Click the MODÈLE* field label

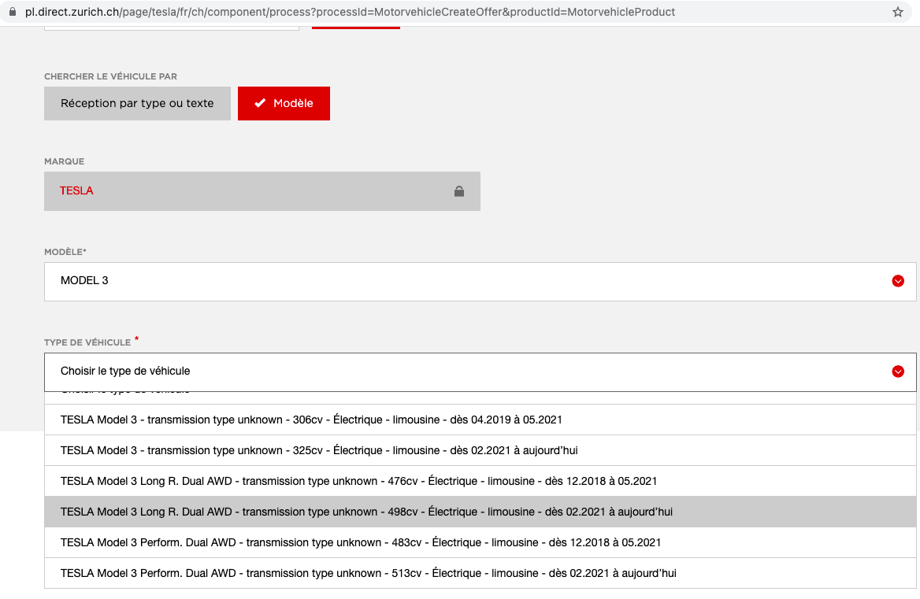65,251
